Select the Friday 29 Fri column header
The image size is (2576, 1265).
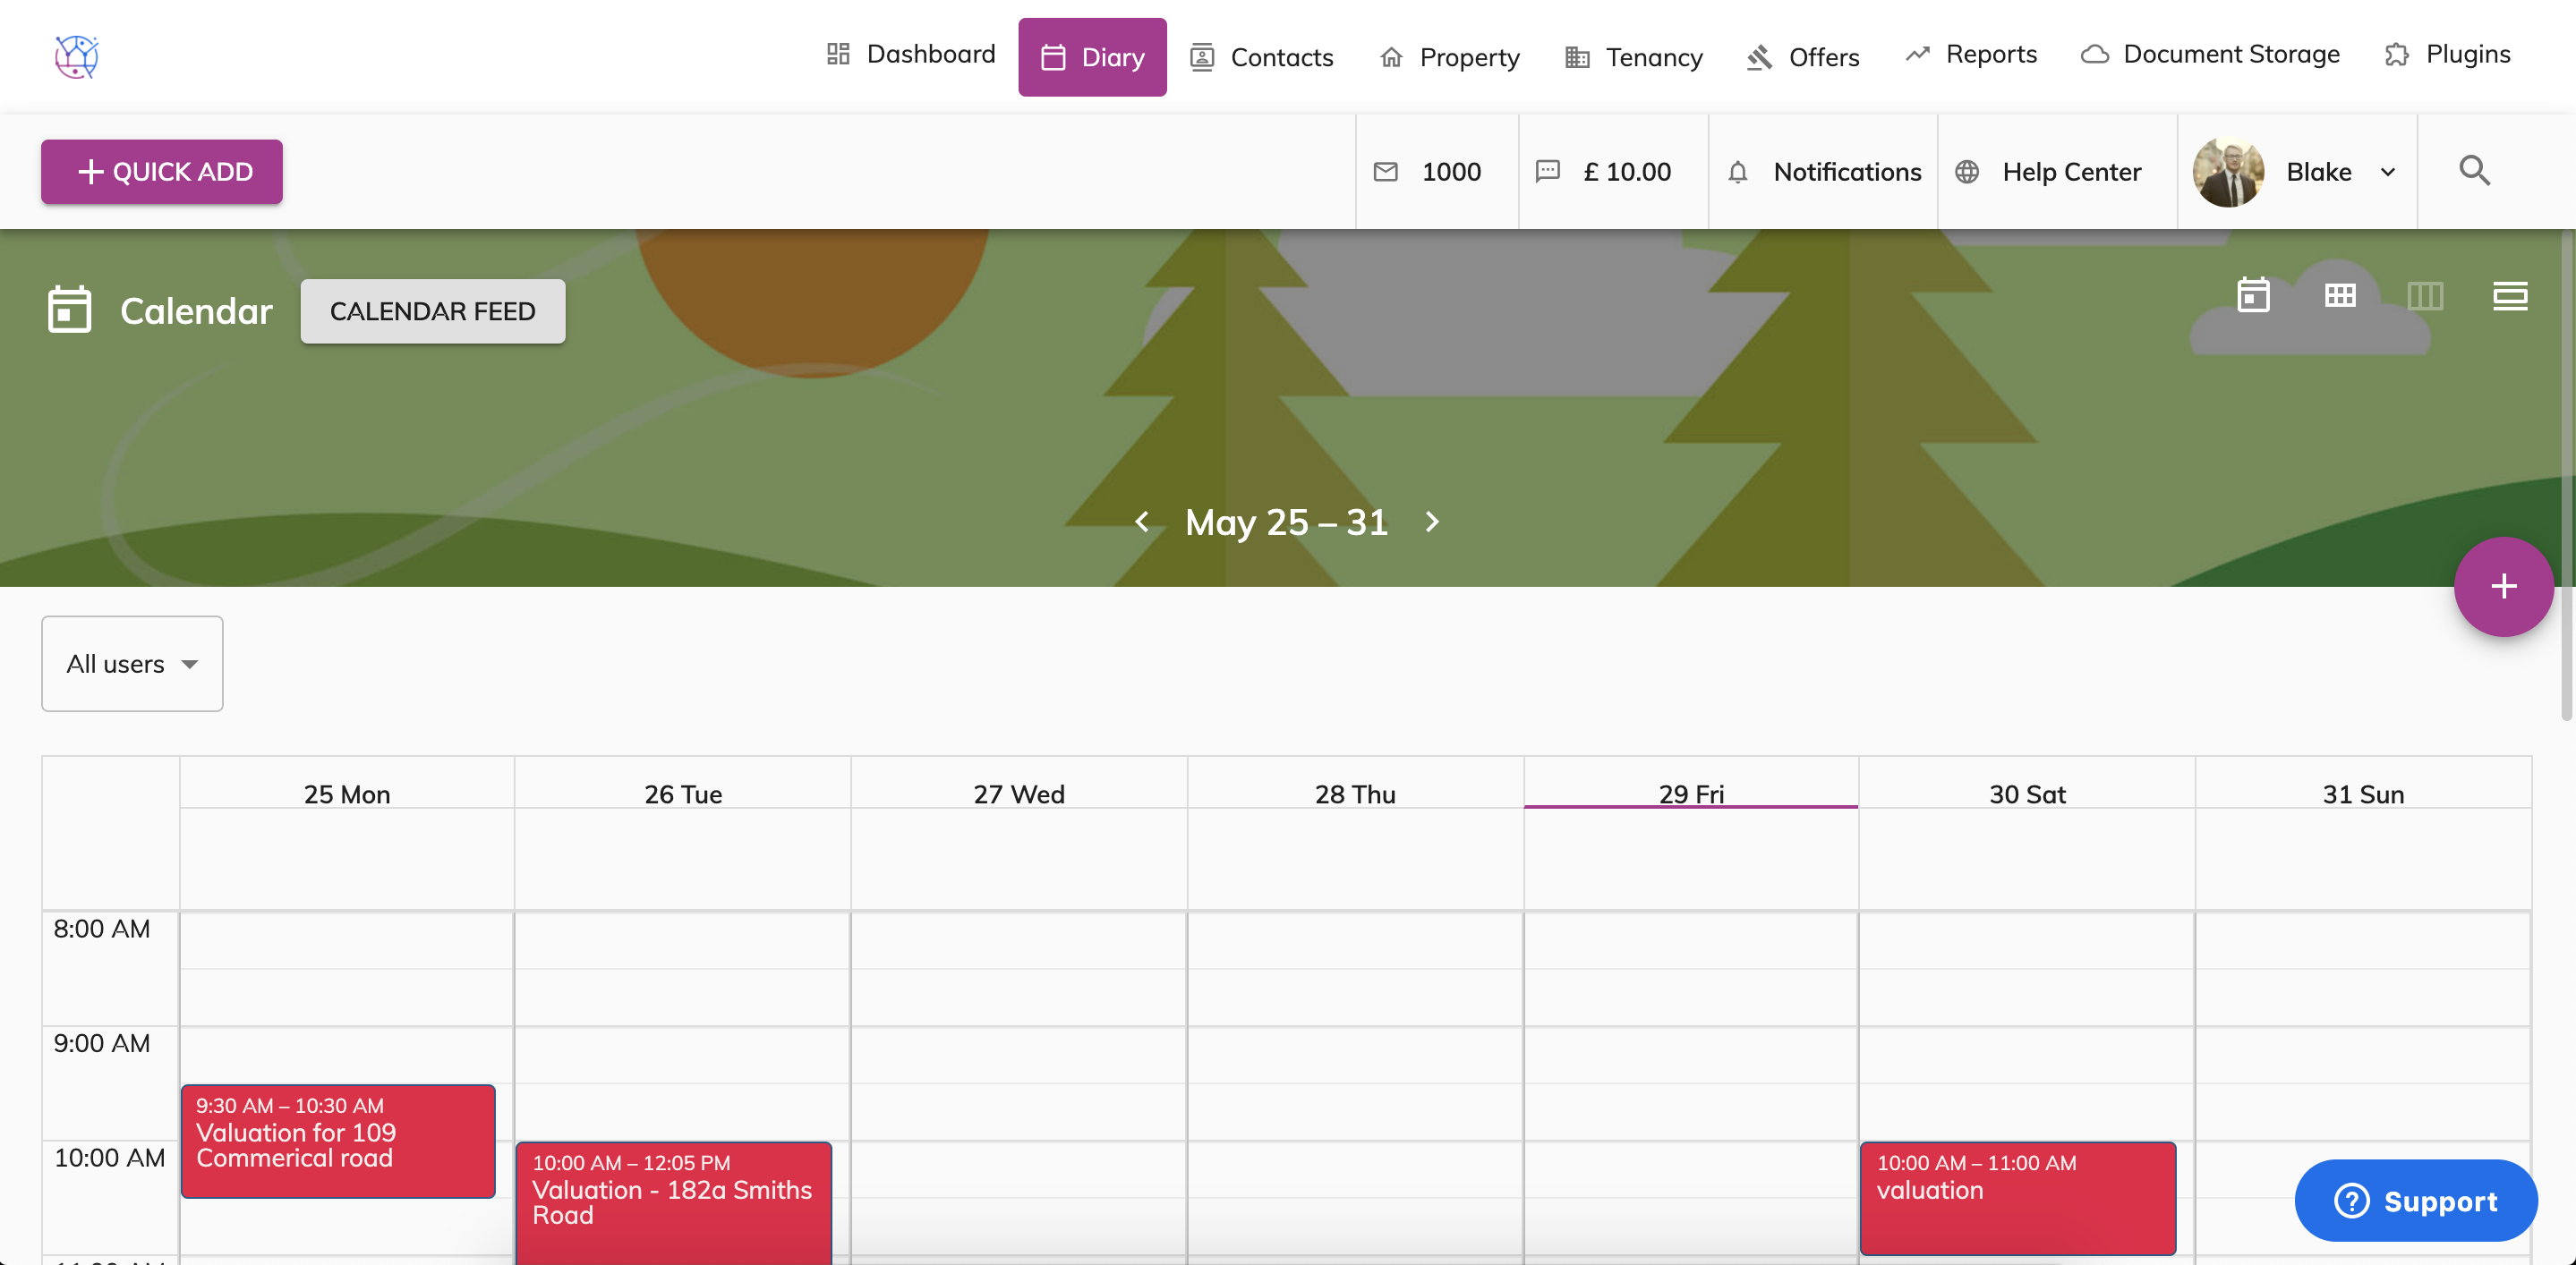[x=1690, y=794]
